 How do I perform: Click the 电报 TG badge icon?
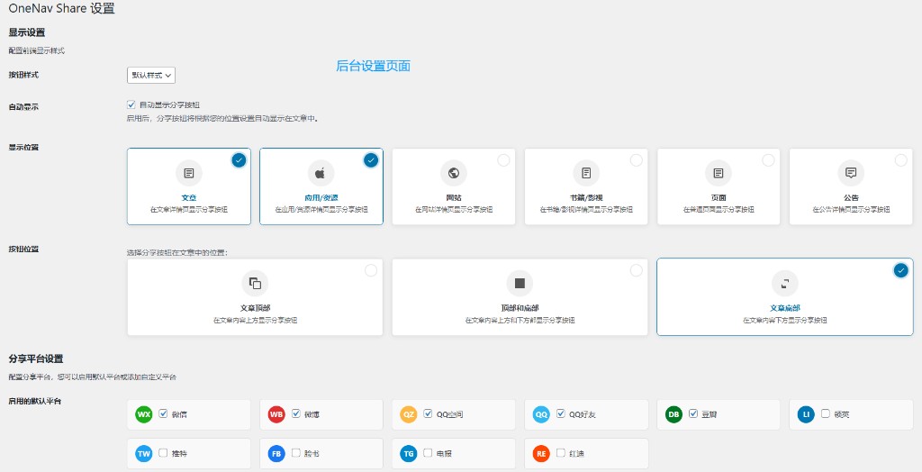409,454
